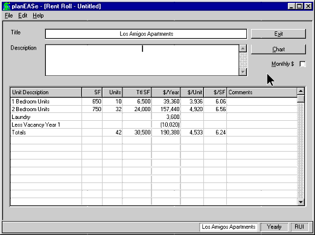Select the 2 Bedroom Units cell
This screenshot has width=315, height=235.
click(46, 109)
